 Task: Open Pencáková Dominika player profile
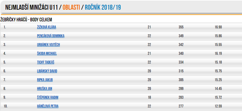pos(51,36)
